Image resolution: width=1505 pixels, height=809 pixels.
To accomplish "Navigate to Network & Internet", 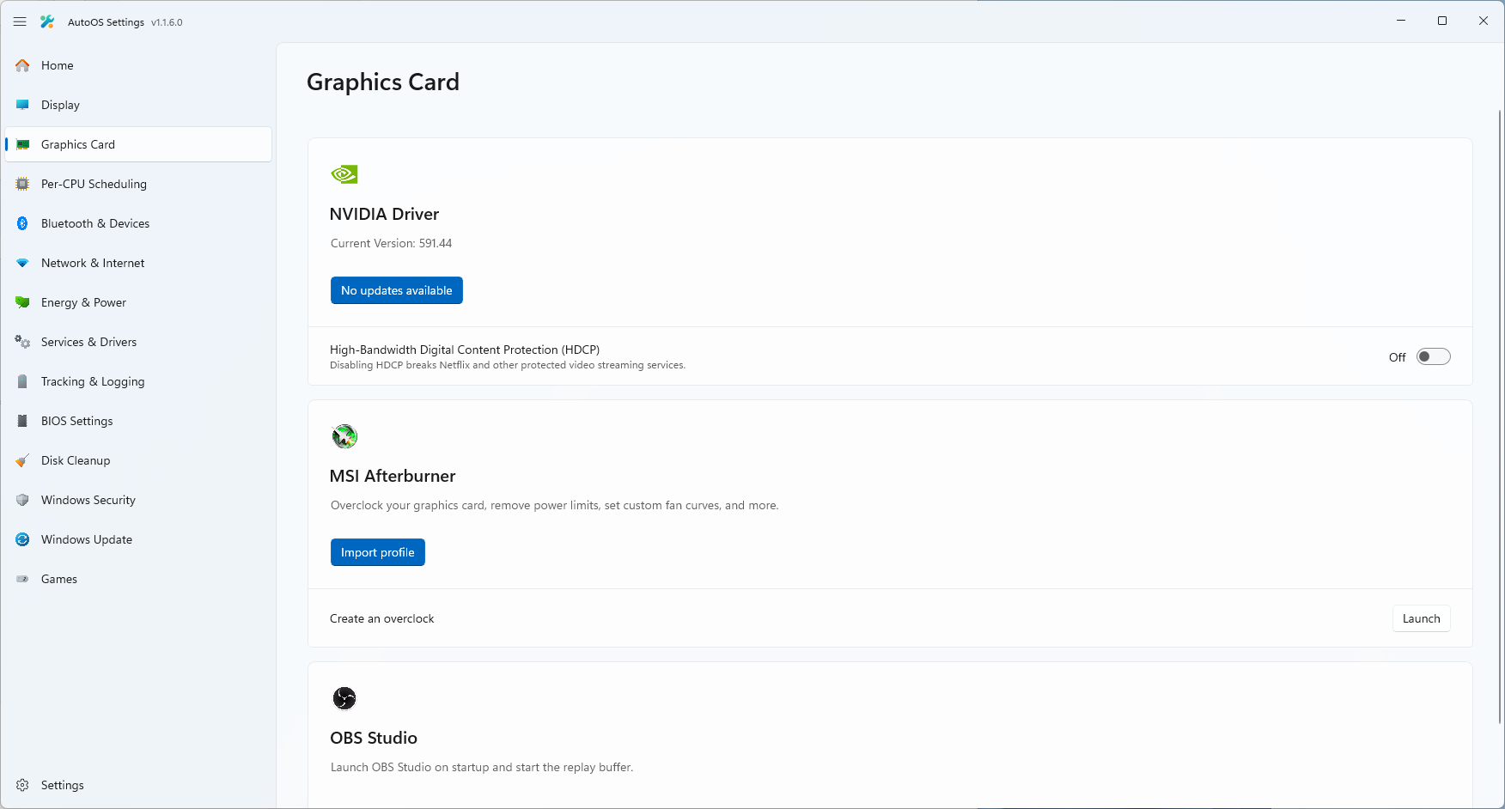I will (x=138, y=263).
